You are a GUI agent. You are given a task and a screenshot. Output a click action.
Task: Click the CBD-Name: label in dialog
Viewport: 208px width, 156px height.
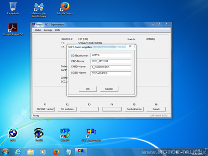pos(78,61)
